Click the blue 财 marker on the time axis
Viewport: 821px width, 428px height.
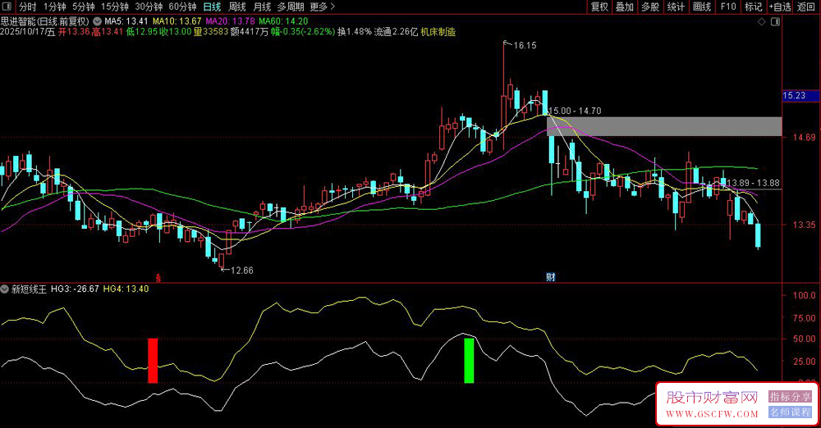[552, 277]
